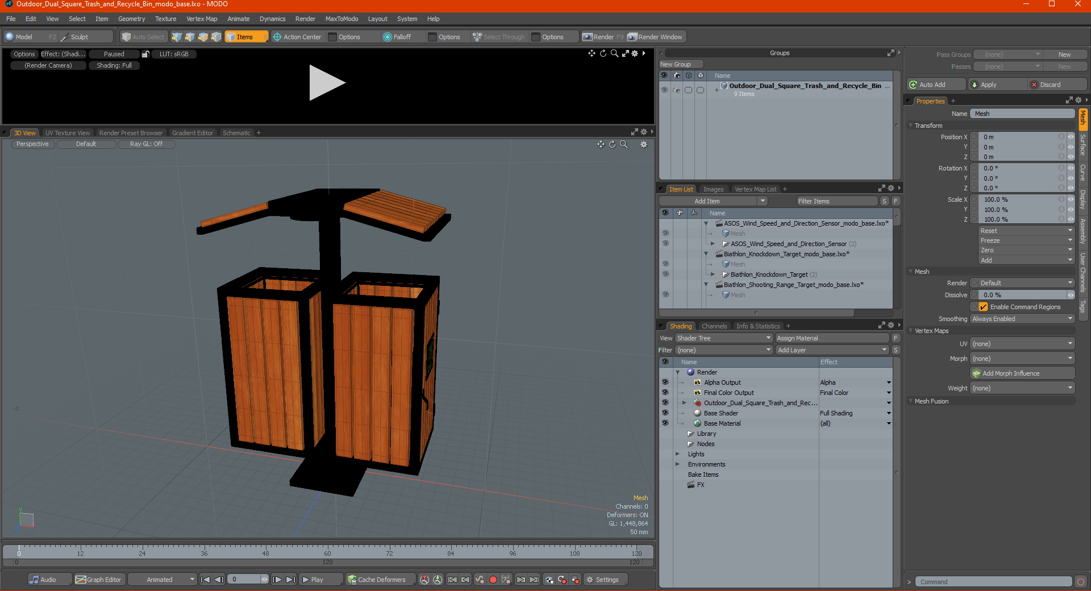Open the Smoothing Always Enabled dropdown

1022,319
